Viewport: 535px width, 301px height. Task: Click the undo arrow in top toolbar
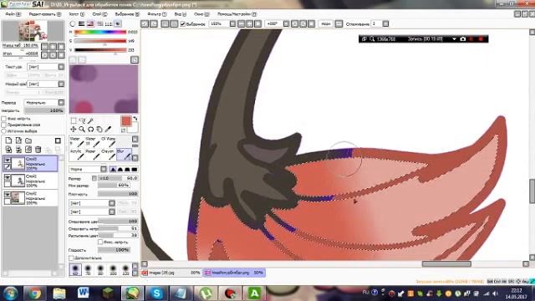(x=145, y=23)
